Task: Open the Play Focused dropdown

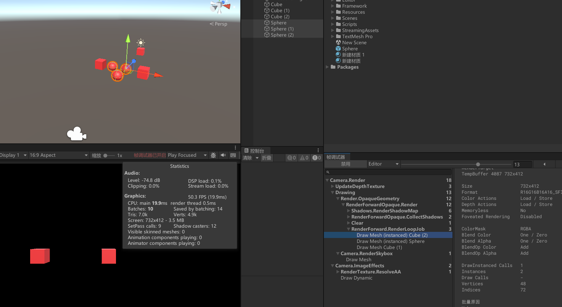Action: [187, 155]
